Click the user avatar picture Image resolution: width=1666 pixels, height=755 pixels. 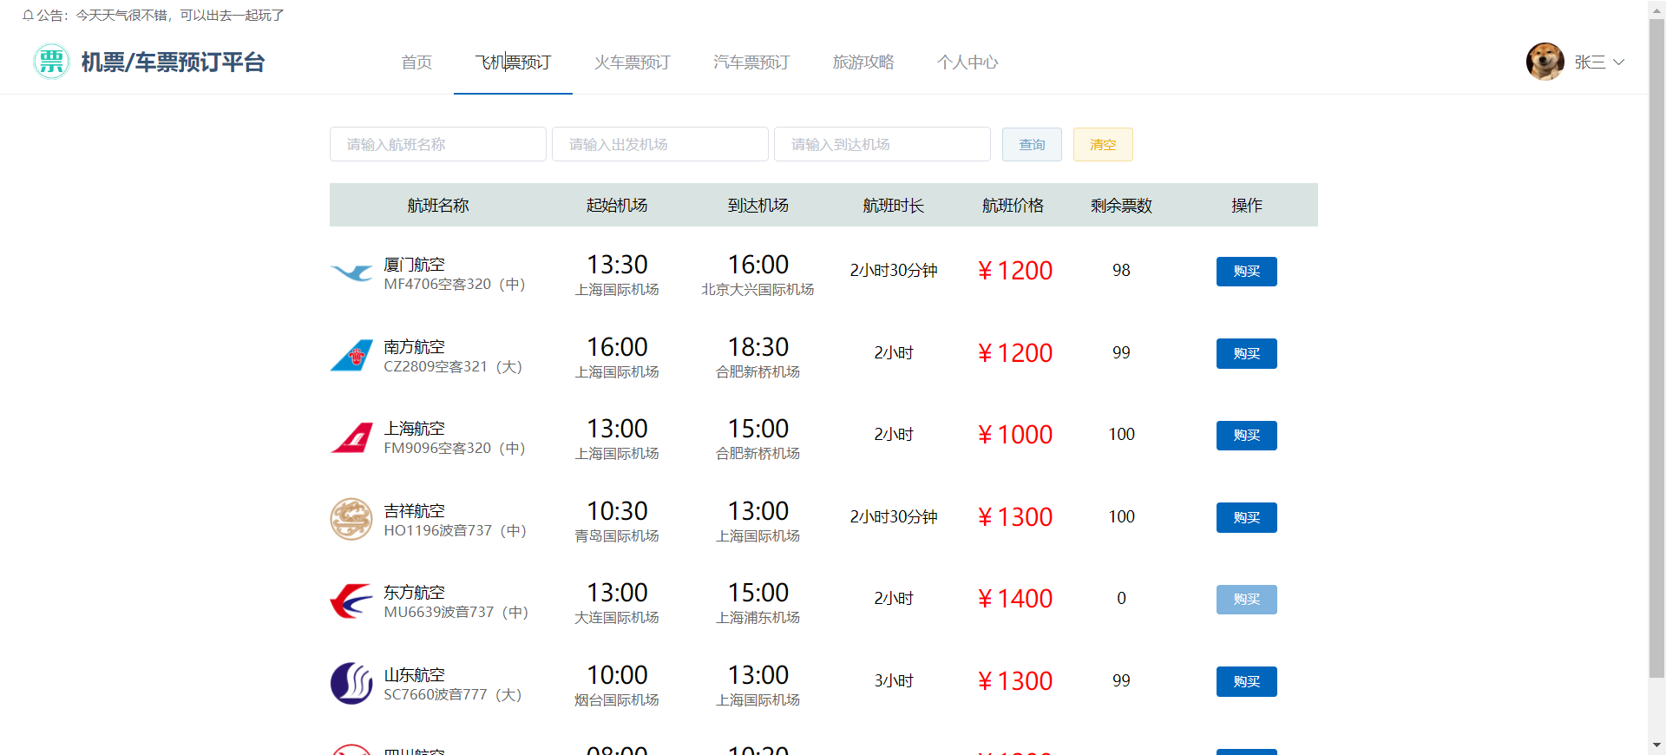pos(1545,62)
